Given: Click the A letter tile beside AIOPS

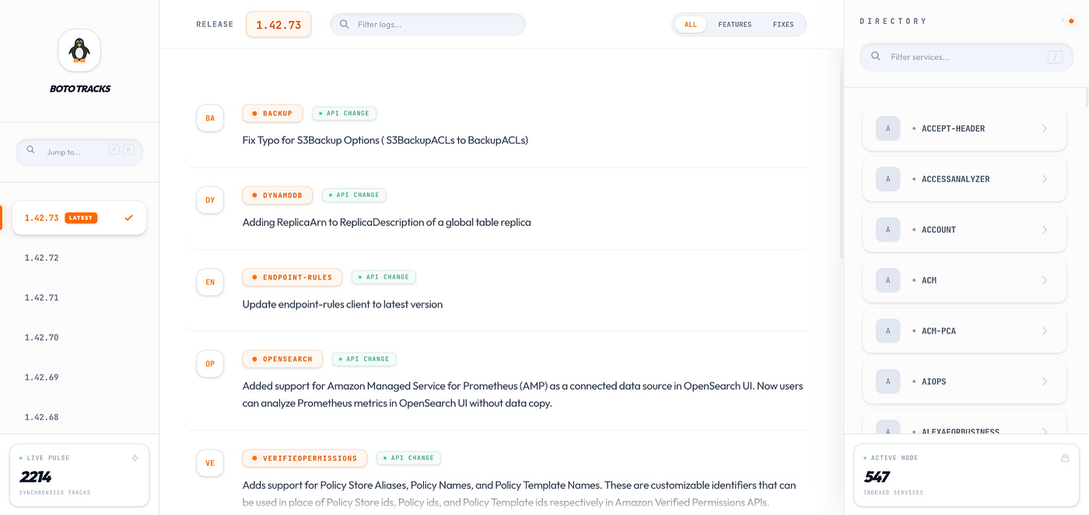Looking at the screenshot, I should tap(888, 381).
